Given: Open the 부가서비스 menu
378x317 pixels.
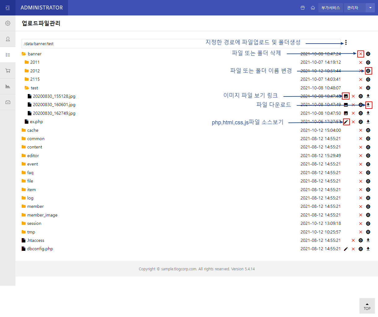Looking at the screenshot, I should 330,7.
